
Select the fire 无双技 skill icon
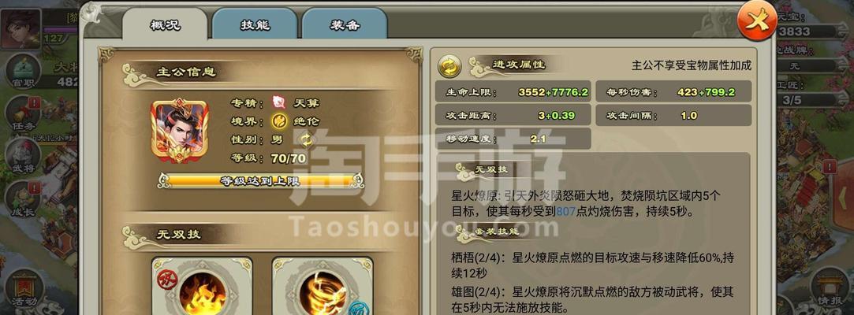tap(202, 287)
